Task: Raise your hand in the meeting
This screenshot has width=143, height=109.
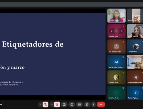Action: pos(87,104)
